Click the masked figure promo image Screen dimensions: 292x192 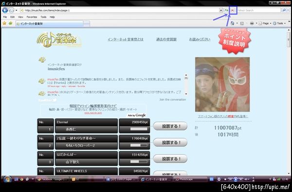[222, 84]
